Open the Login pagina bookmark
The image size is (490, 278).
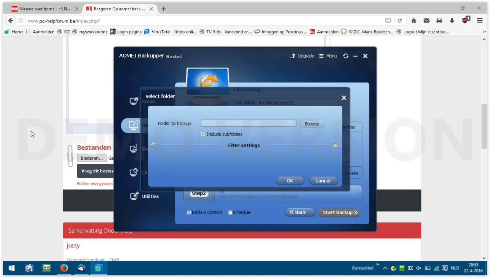pos(126,32)
